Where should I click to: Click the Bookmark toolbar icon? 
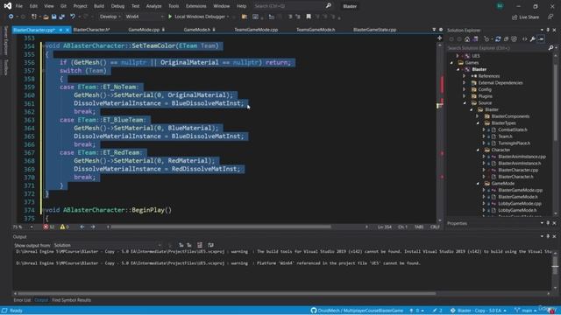(x=309, y=17)
